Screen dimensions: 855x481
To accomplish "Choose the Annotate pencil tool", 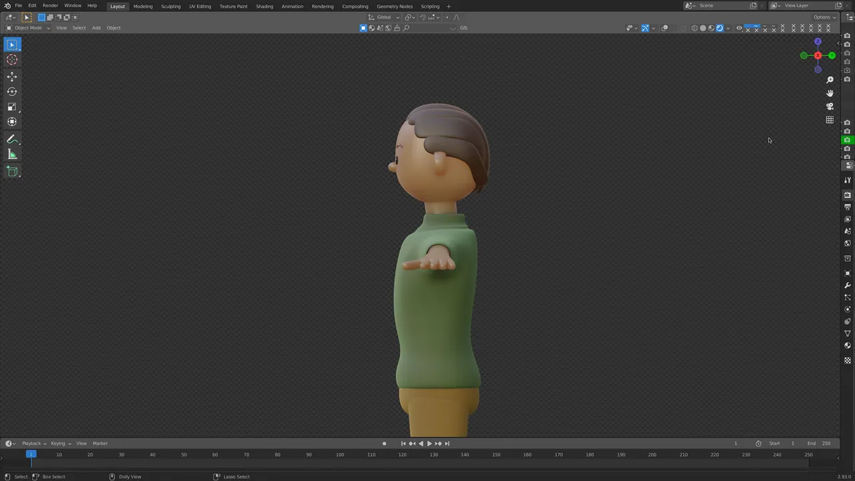I will 12,139.
